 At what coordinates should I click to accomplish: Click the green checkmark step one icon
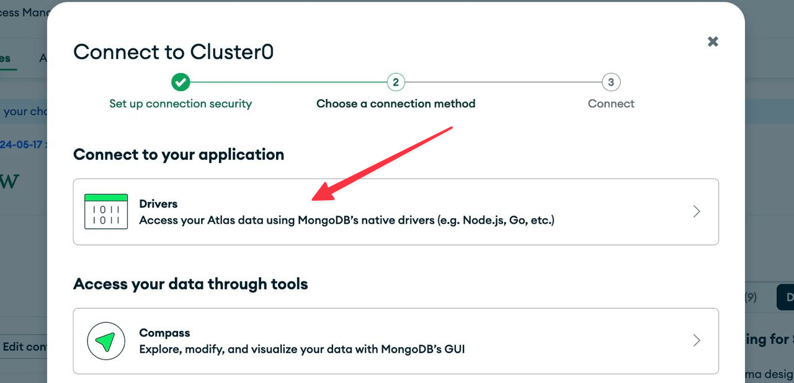pos(181,82)
